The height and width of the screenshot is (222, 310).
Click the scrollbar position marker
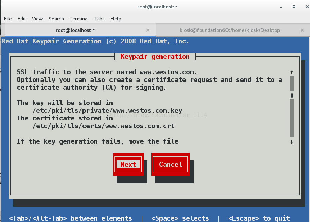pyautogui.click(x=291, y=96)
